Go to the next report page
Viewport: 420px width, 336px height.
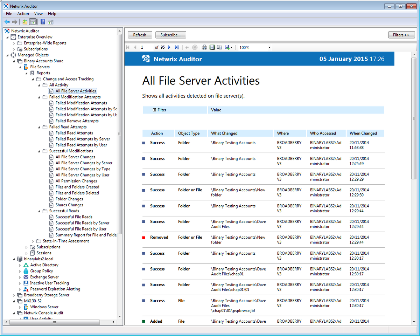pyautogui.click(x=169, y=47)
